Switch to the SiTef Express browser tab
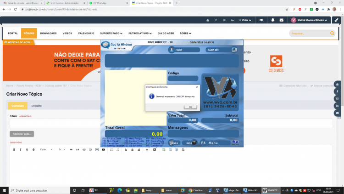This screenshot has width=344, height=194. (x=64, y=3)
